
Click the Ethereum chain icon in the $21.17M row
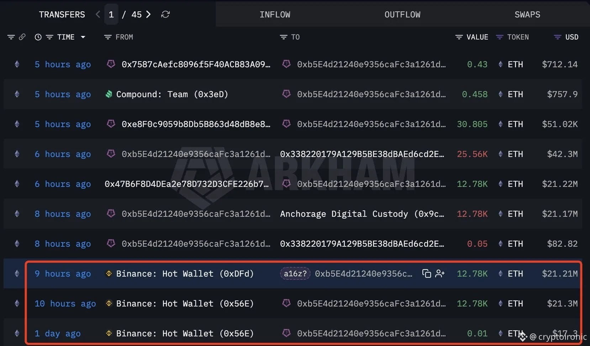tap(17, 214)
